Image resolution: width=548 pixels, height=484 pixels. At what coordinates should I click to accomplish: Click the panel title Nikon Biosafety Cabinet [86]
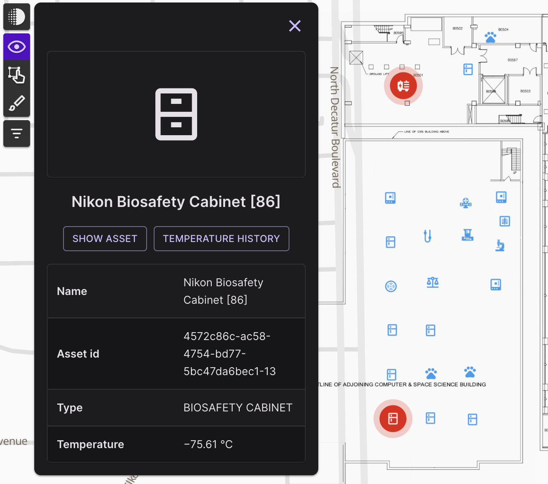(x=176, y=202)
